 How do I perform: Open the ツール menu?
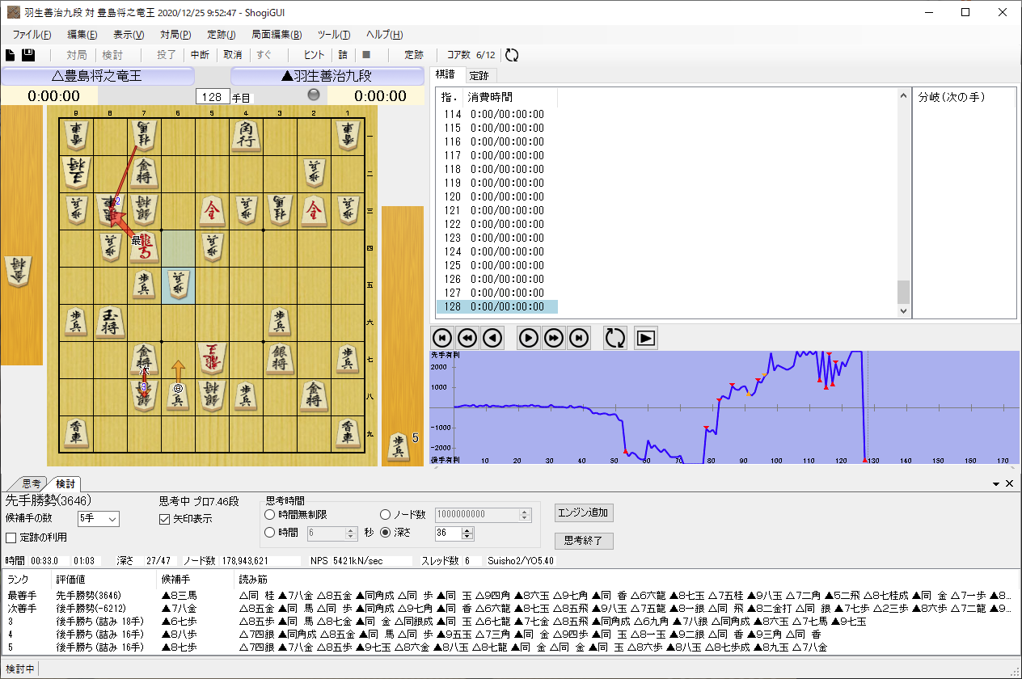tap(334, 35)
